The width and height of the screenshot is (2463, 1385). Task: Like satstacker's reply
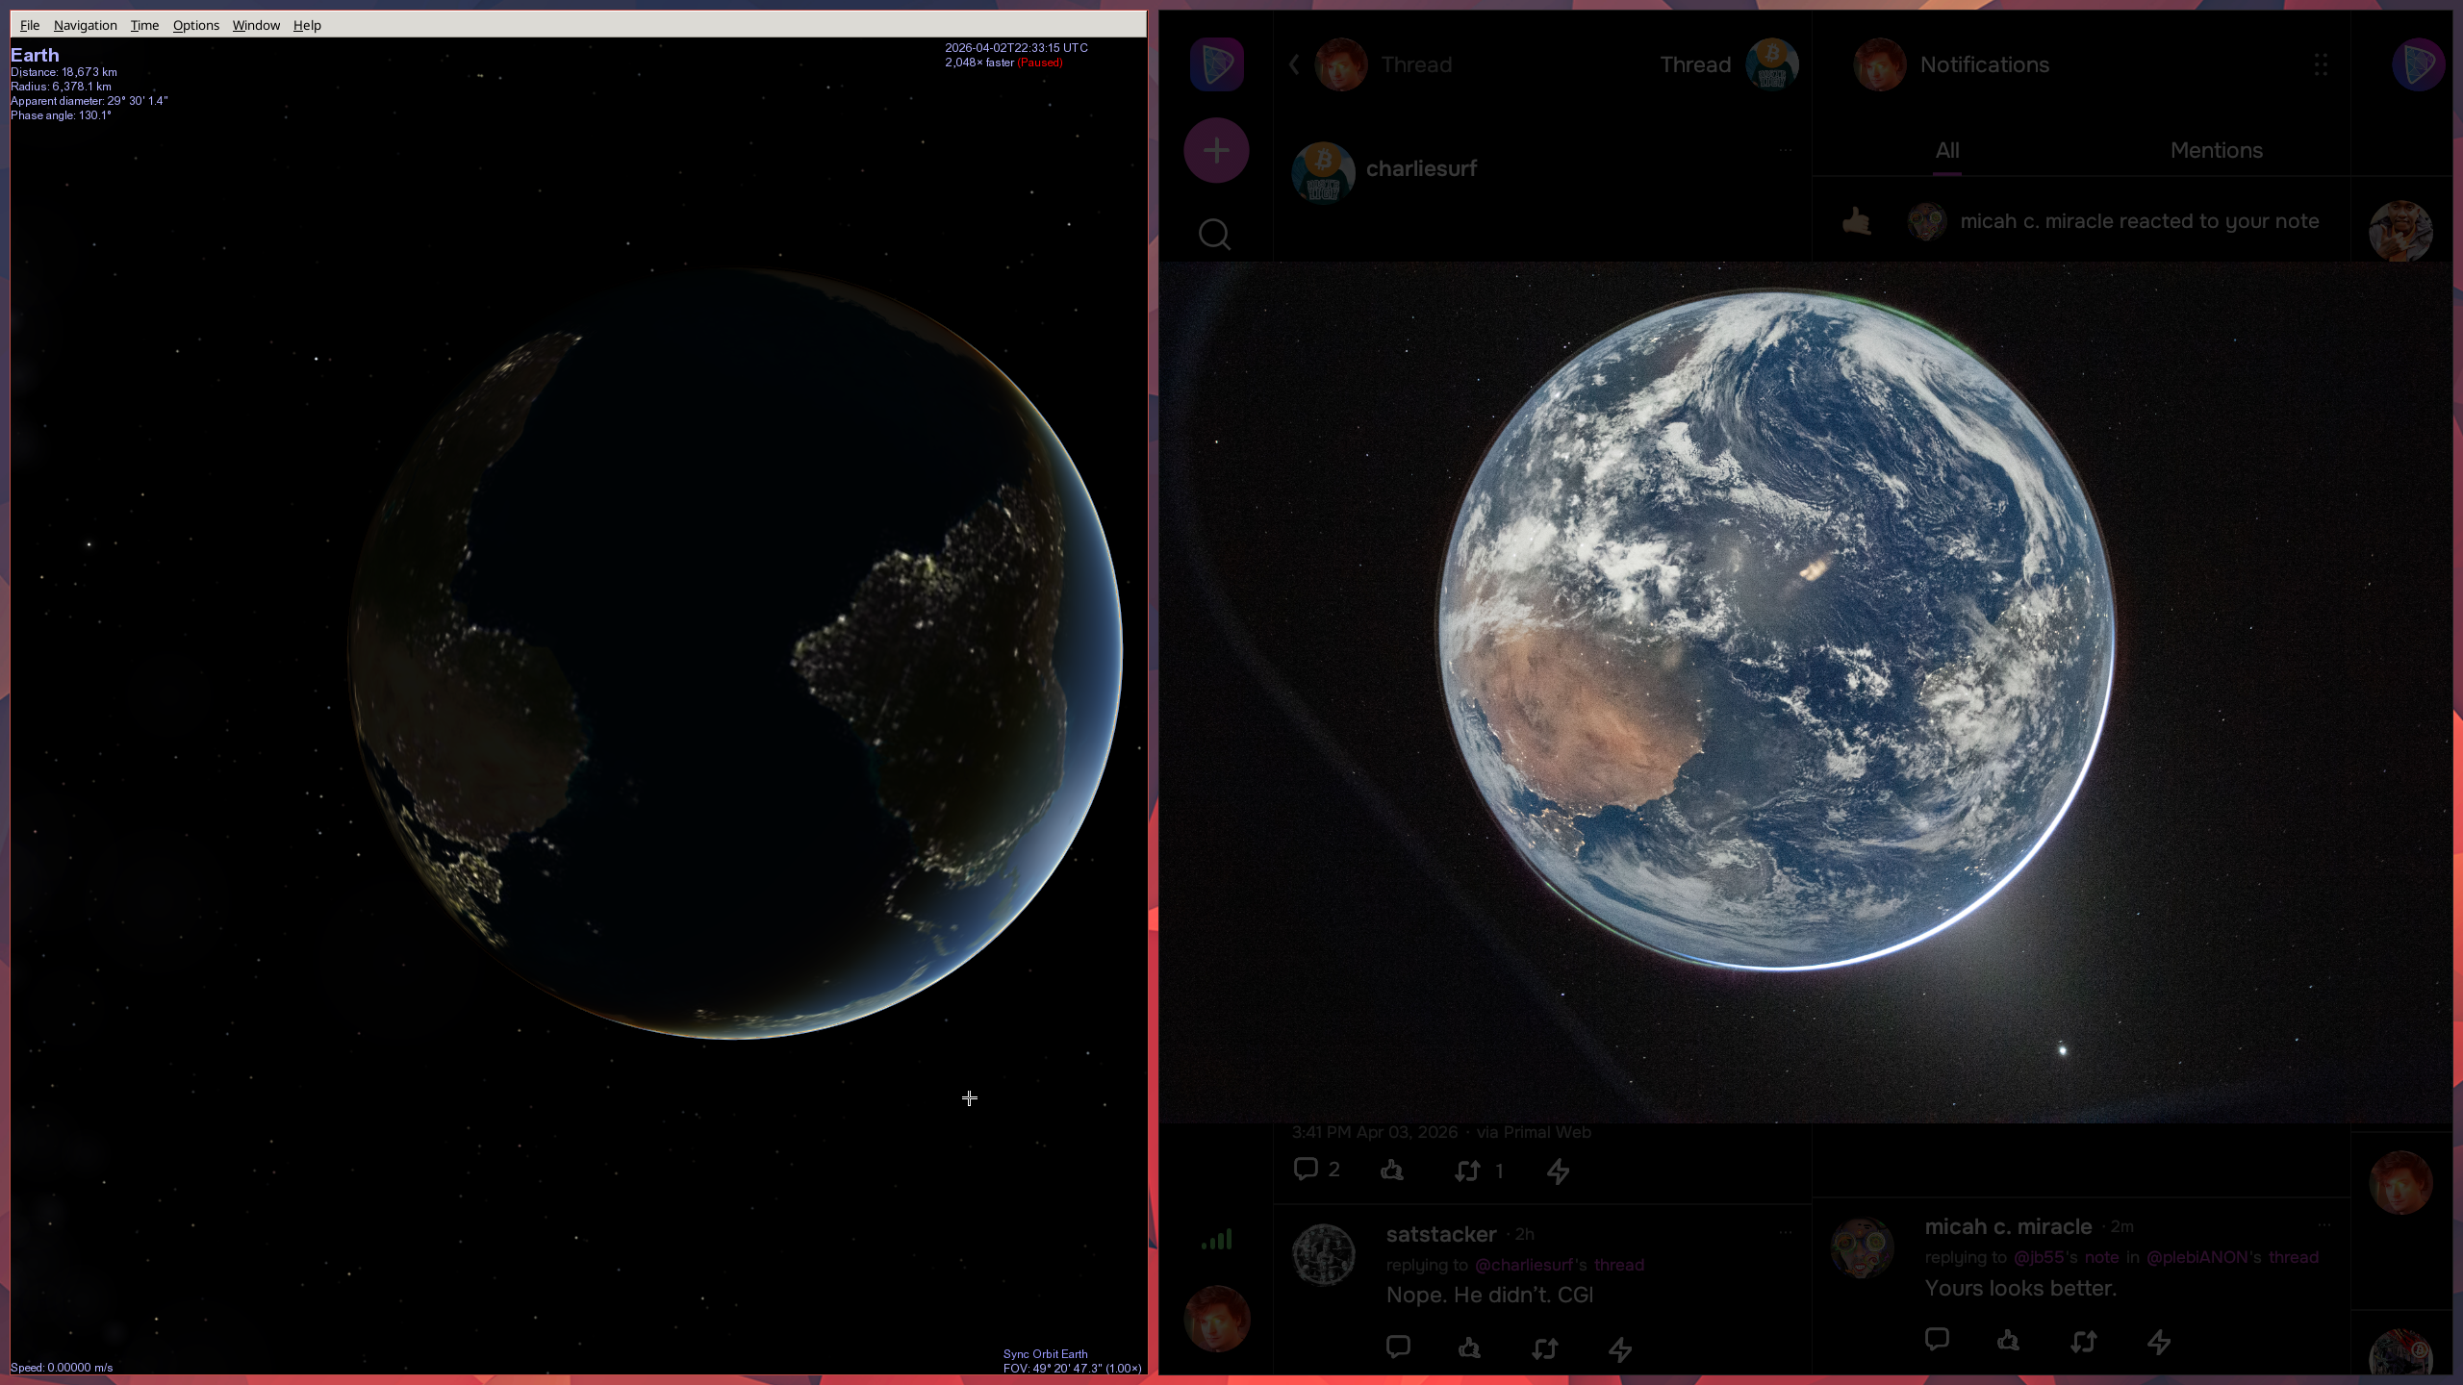(x=1469, y=1347)
